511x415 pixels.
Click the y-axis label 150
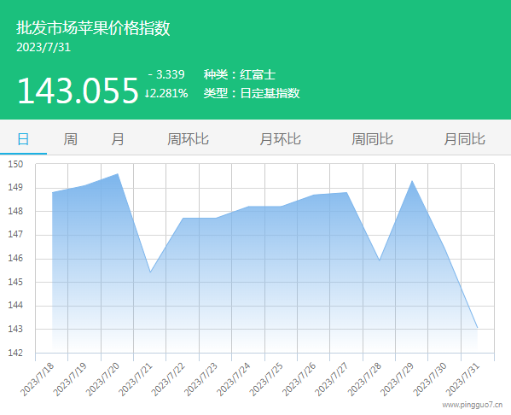tap(15, 164)
